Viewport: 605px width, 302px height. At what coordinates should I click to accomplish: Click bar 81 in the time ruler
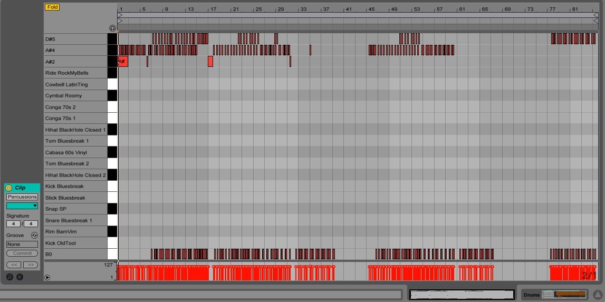pos(575,9)
